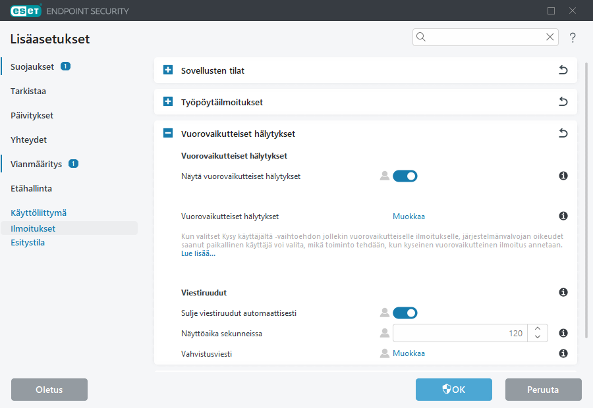Reset Työpöytäilmoitukset section with undo arrow
The image size is (593, 408).
pyautogui.click(x=563, y=101)
